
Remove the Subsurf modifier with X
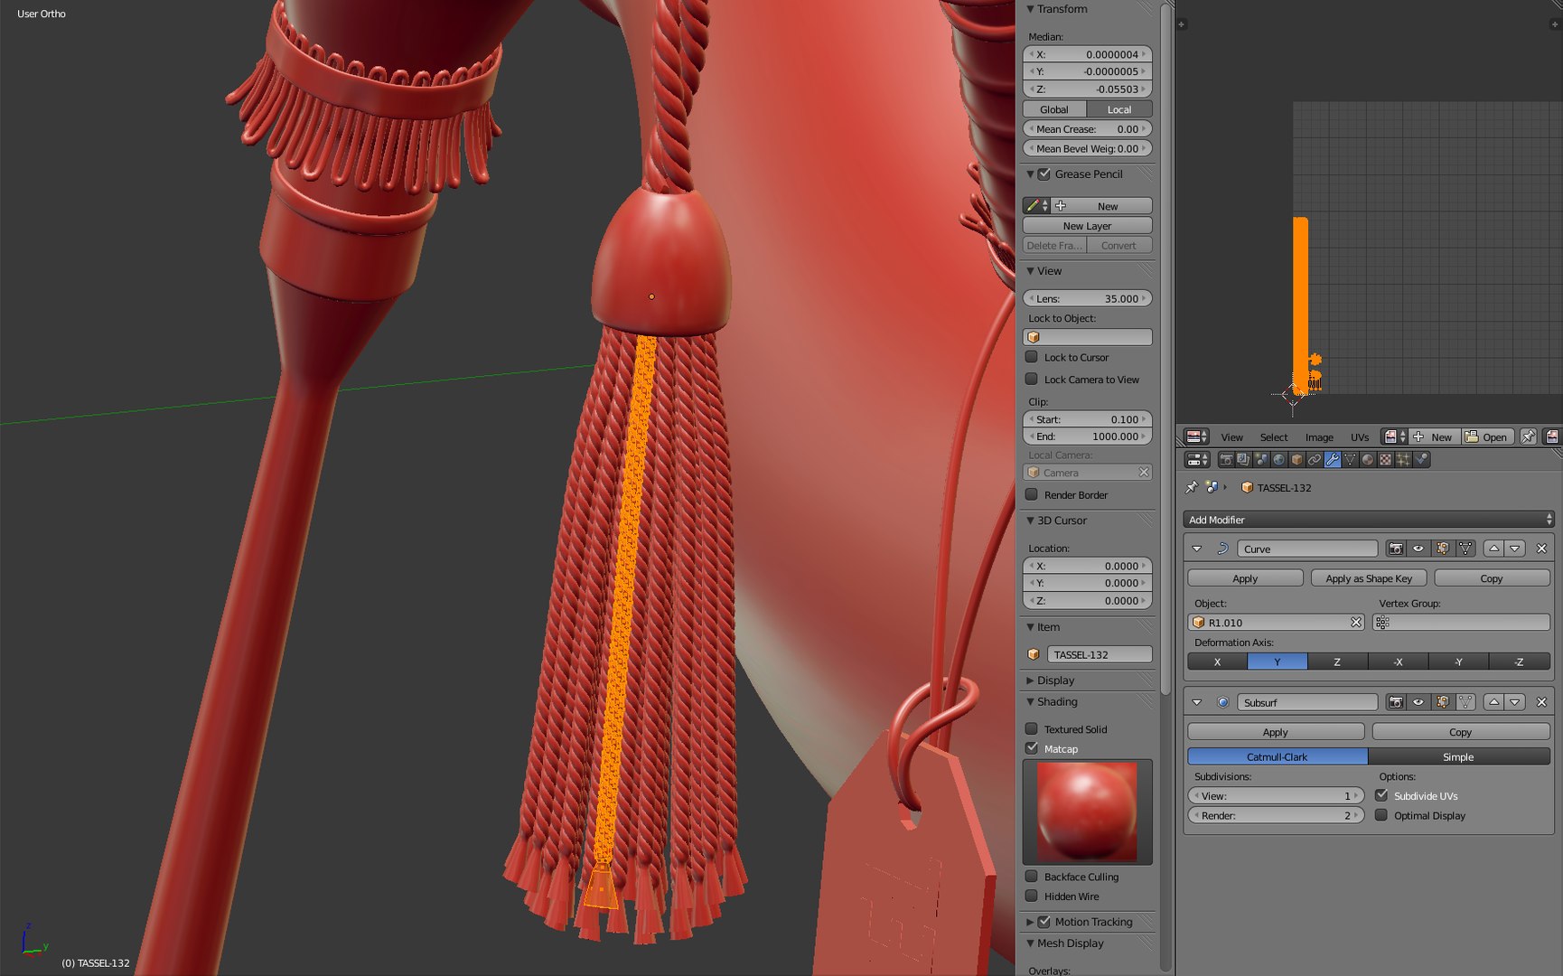(1541, 702)
